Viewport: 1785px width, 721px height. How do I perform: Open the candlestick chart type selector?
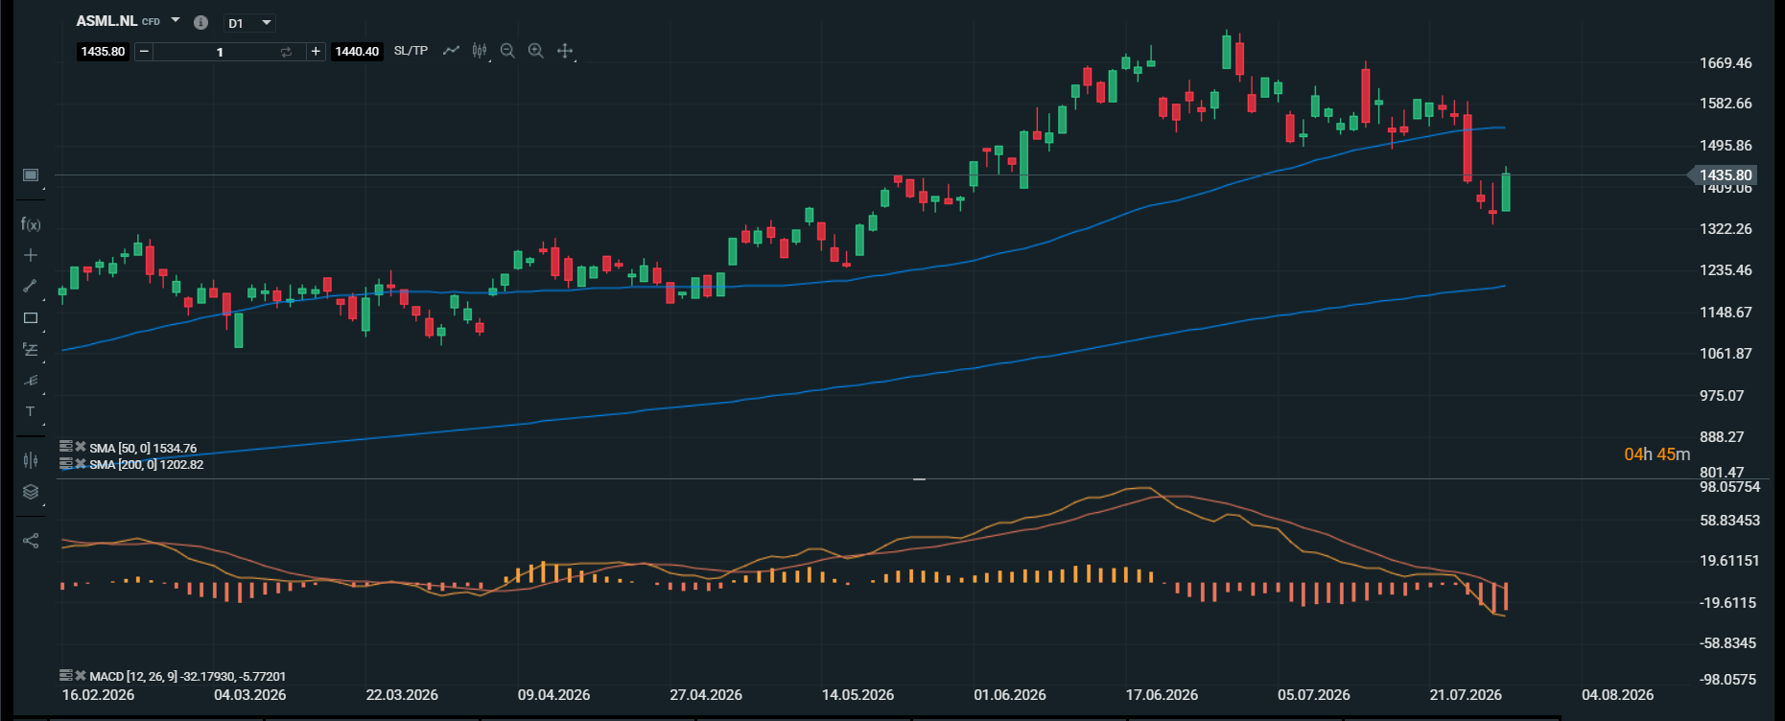480,51
